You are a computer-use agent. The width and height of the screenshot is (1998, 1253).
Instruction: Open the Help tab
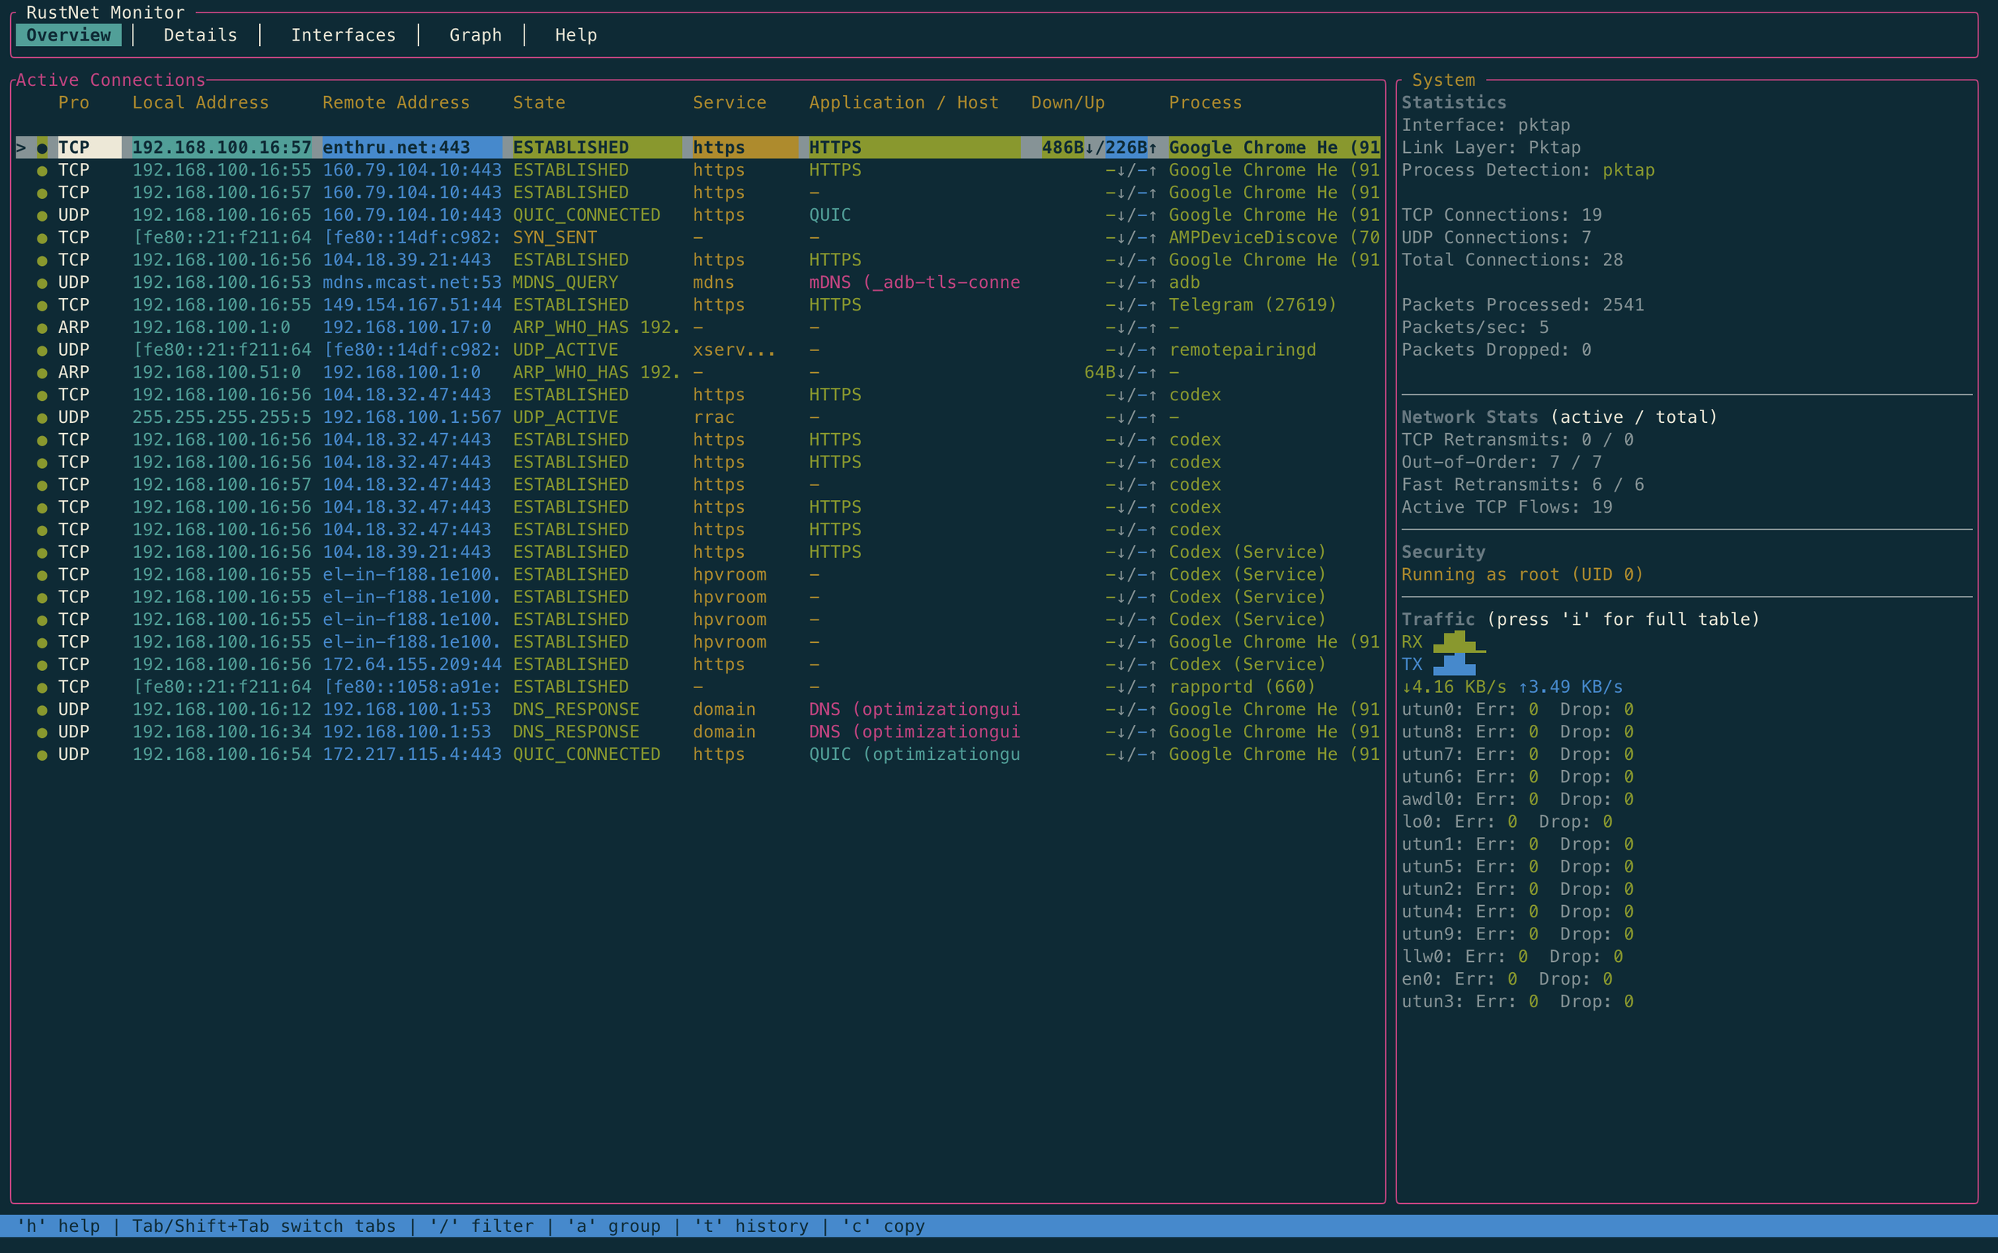click(575, 35)
